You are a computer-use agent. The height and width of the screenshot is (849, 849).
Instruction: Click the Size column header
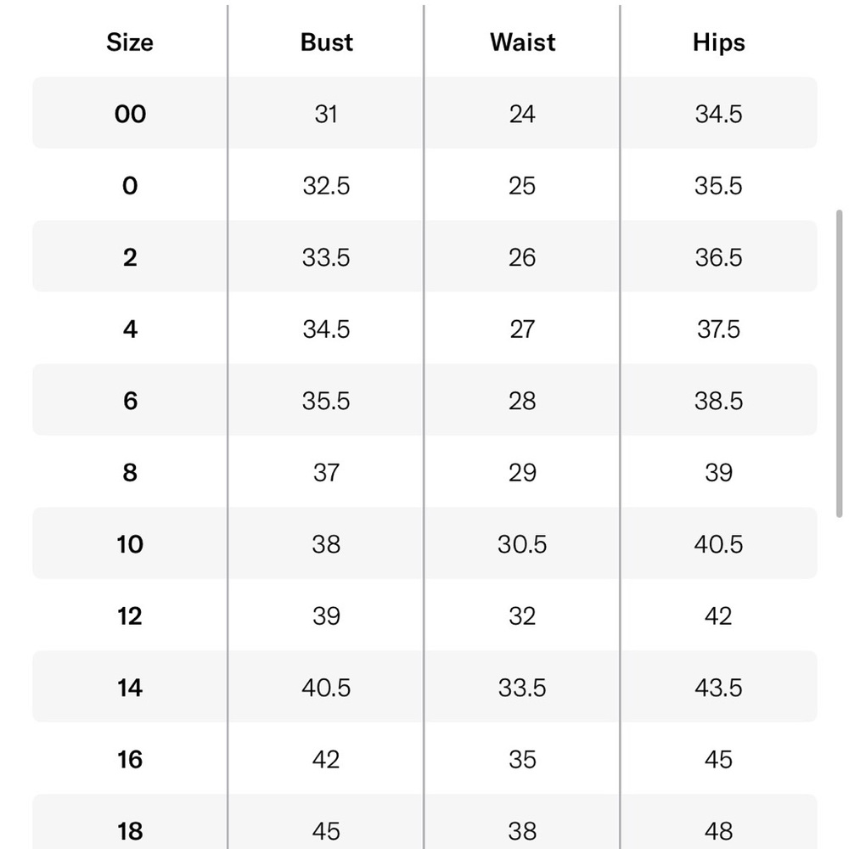130,42
